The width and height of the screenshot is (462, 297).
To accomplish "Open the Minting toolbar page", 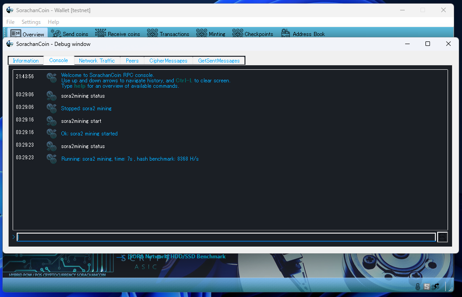I will 211,34.
